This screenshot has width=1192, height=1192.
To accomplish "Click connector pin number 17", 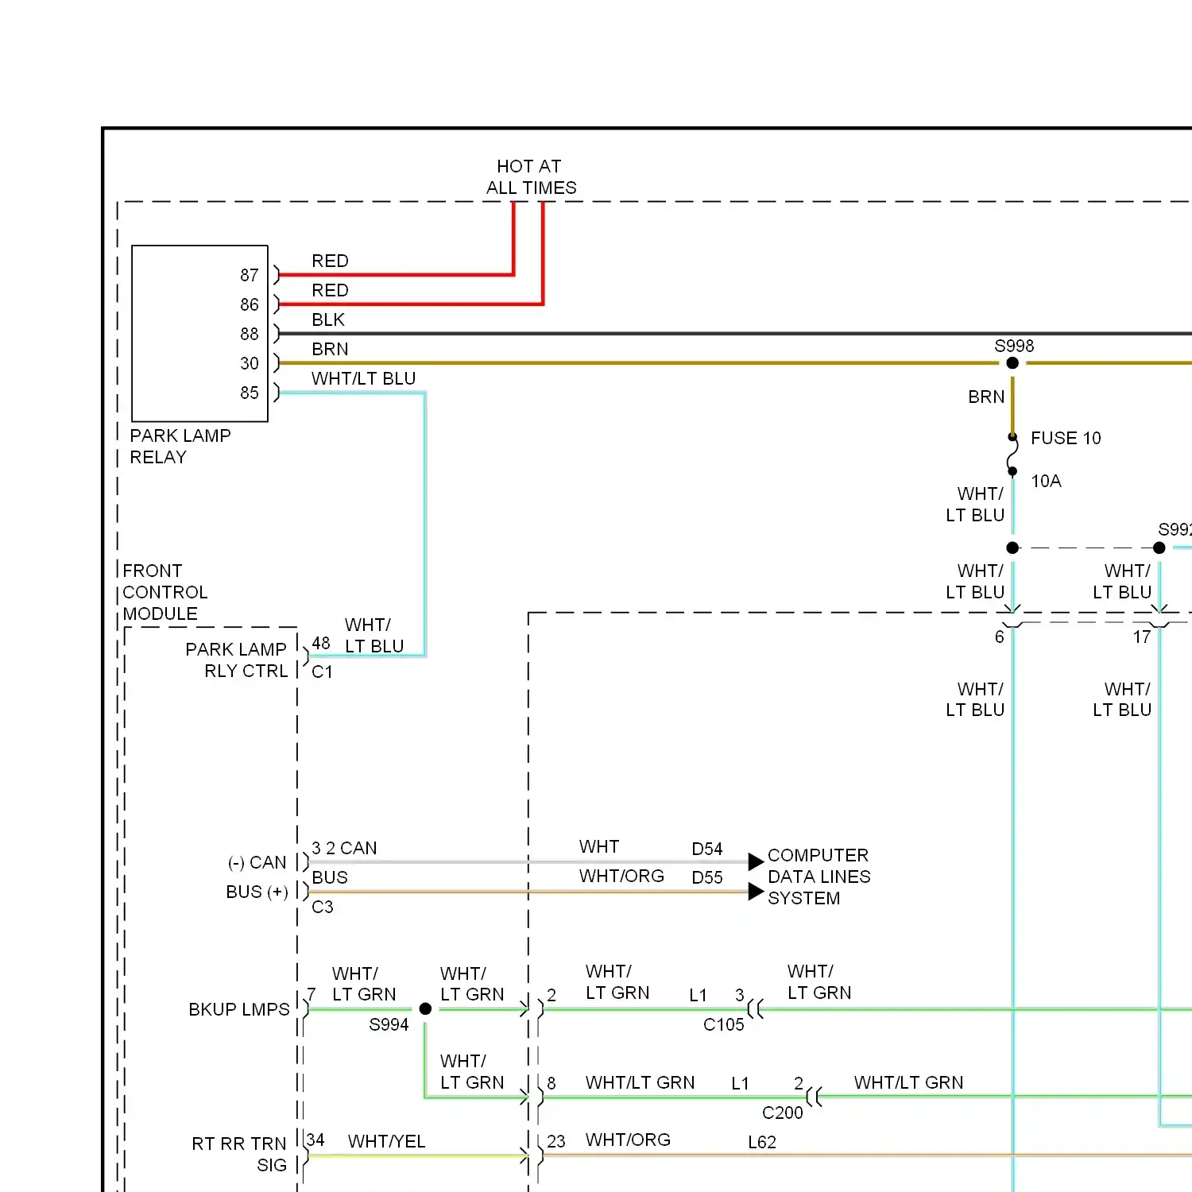I will [1142, 637].
